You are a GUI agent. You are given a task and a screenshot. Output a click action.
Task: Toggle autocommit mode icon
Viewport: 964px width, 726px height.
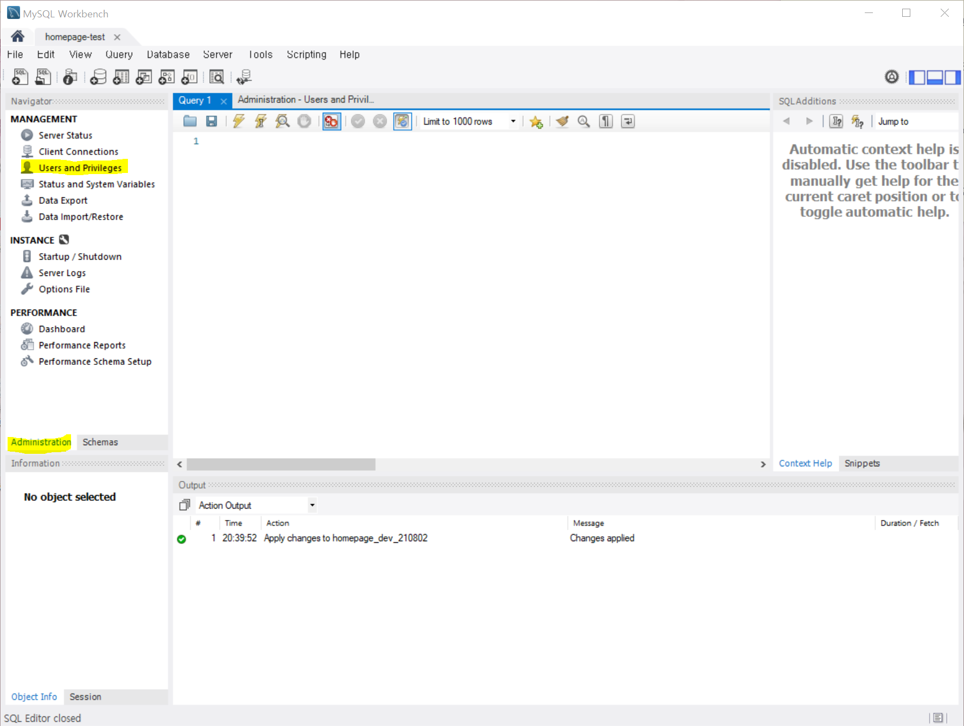pyautogui.click(x=402, y=121)
